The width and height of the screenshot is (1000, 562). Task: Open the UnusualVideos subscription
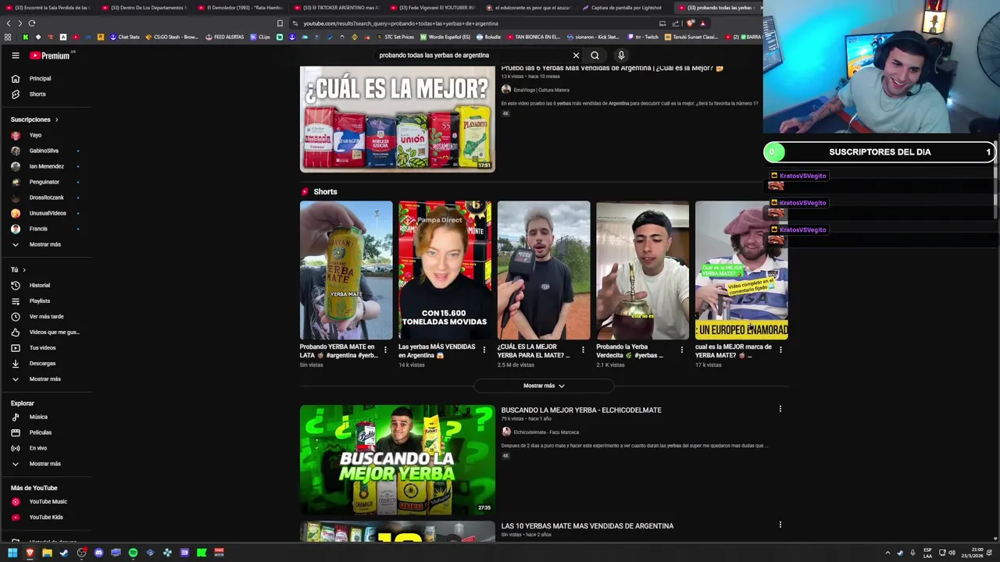pos(48,213)
